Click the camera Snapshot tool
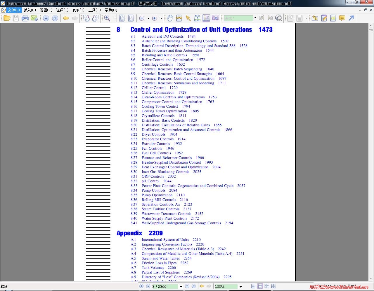 point(215,18)
